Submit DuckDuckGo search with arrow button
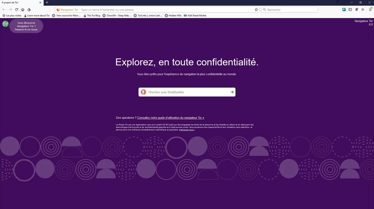Viewport: 374px width, 209px height. tap(232, 92)
